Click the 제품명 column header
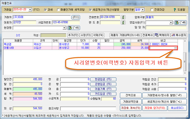Screen dimensions: 190x119 [18, 41]
